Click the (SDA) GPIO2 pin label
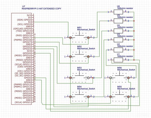The image size is (151, 118). 24,20
